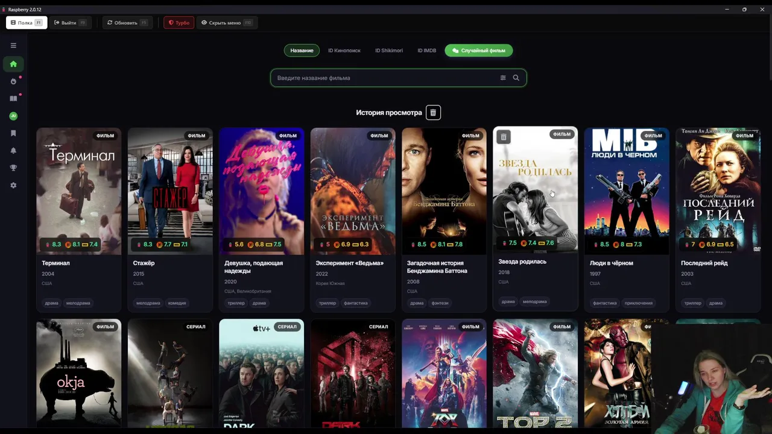Click the Люди в чёрном title
This screenshot has width=772, height=434.
pos(612,263)
